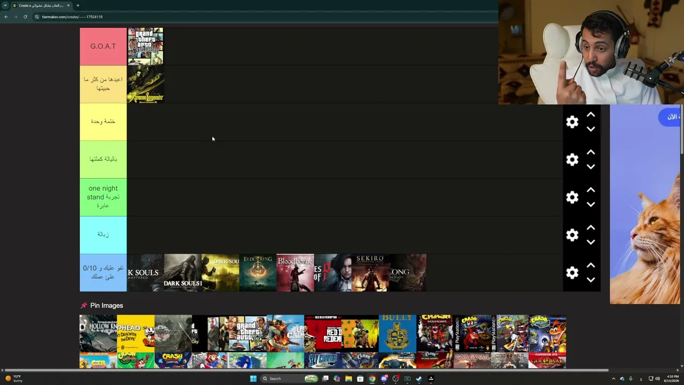684x385 pixels.
Task: Open the tab search dropdown
Action: tap(5, 5)
